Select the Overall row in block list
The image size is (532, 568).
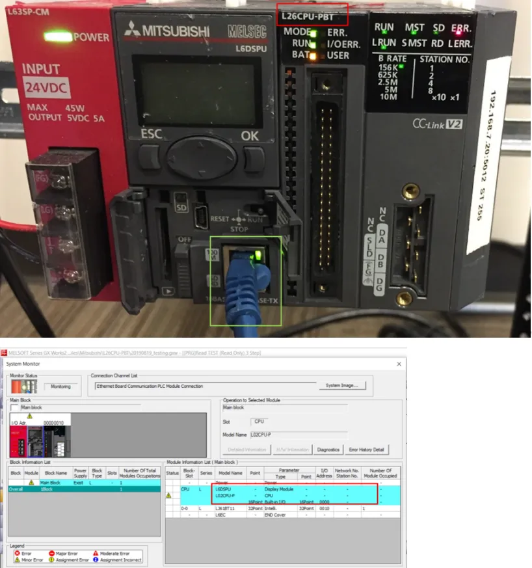click(85, 489)
